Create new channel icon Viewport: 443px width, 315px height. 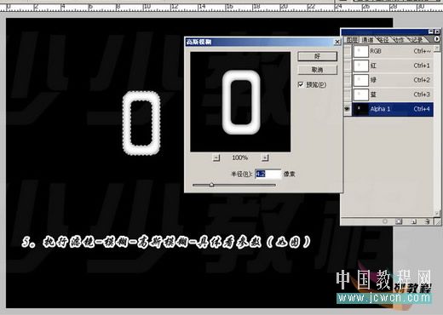(x=413, y=221)
